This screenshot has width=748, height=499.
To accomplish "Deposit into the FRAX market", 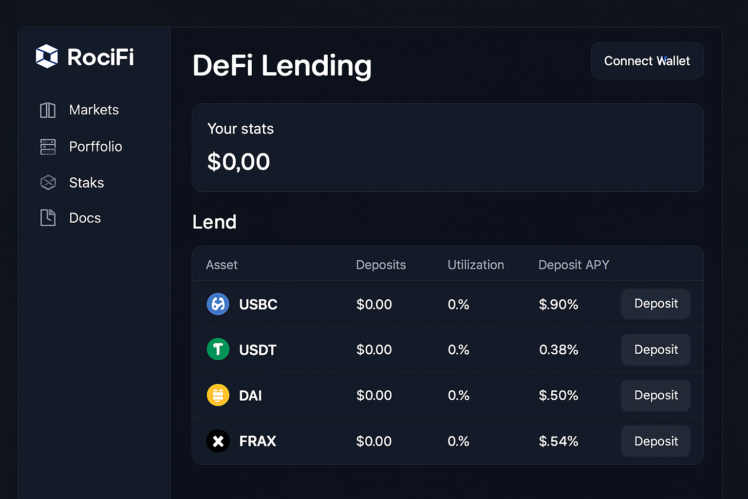I will [655, 441].
